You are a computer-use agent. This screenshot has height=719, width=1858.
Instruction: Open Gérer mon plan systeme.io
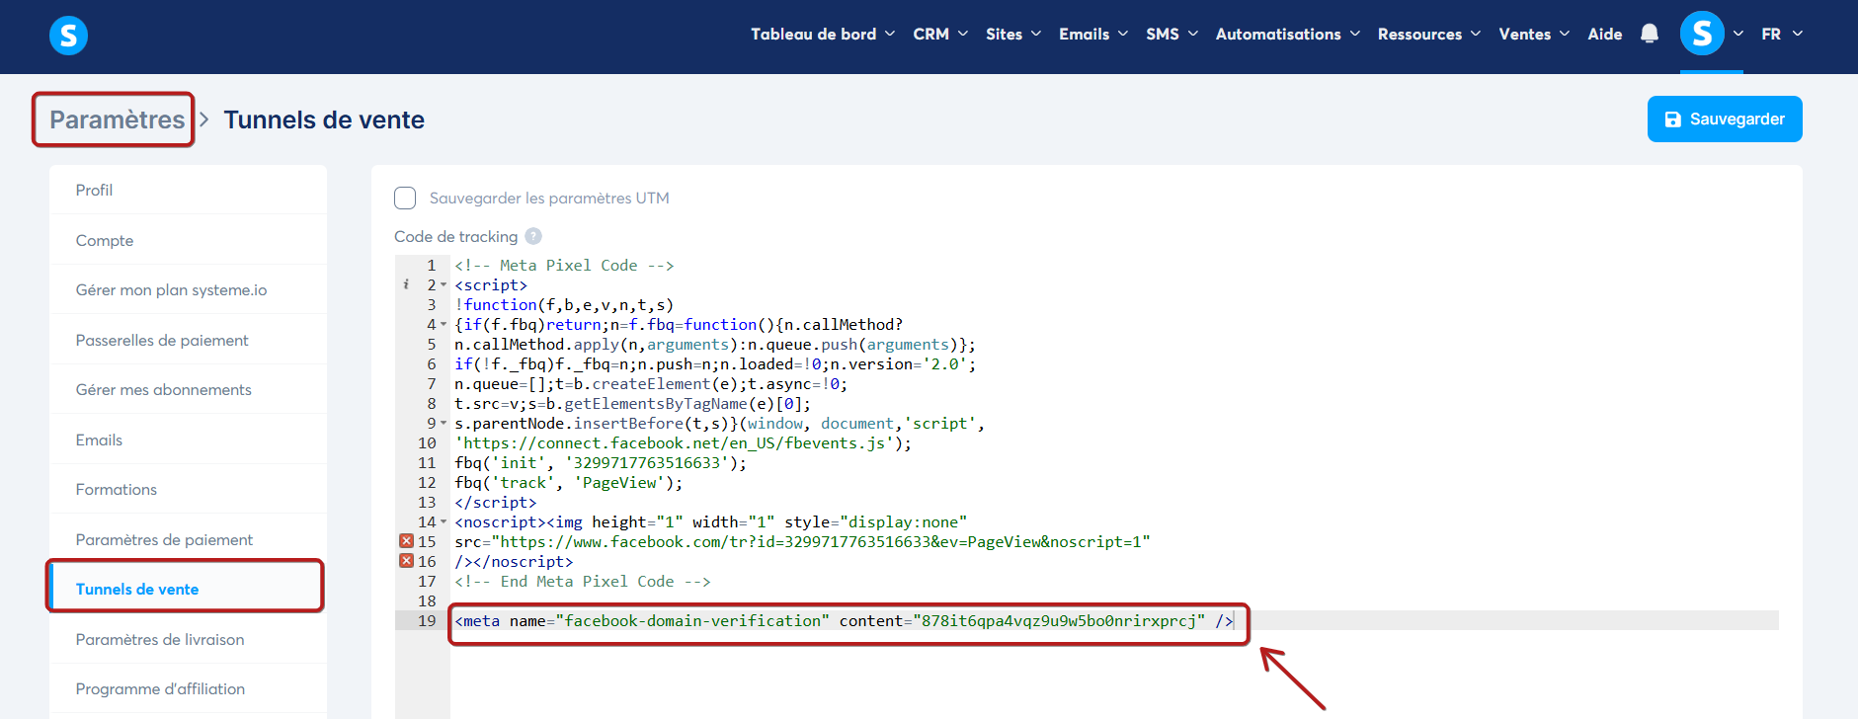[x=188, y=289]
